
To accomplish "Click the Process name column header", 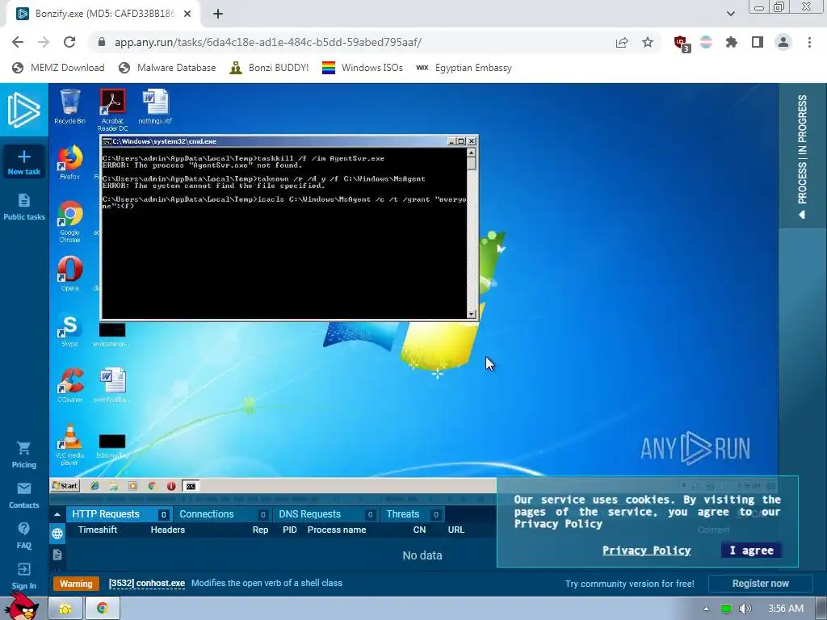I will tap(337, 530).
